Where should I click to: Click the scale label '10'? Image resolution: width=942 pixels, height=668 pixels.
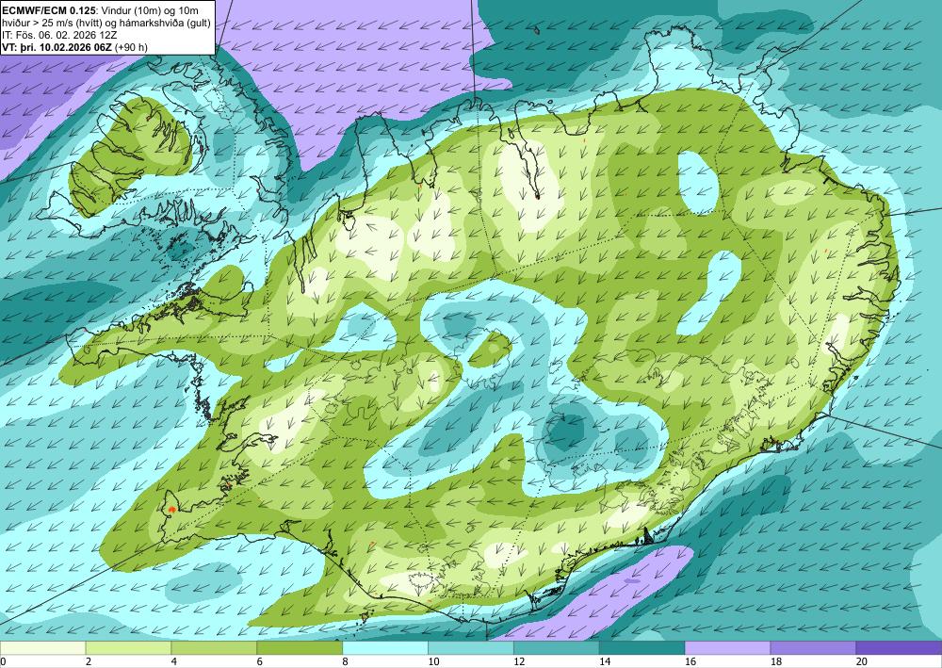(x=433, y=662)
